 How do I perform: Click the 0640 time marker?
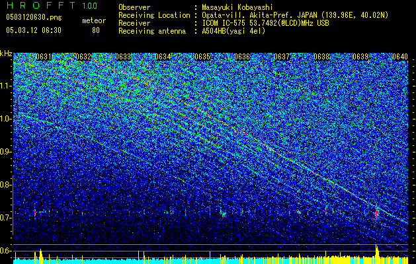tap(400, 57)
